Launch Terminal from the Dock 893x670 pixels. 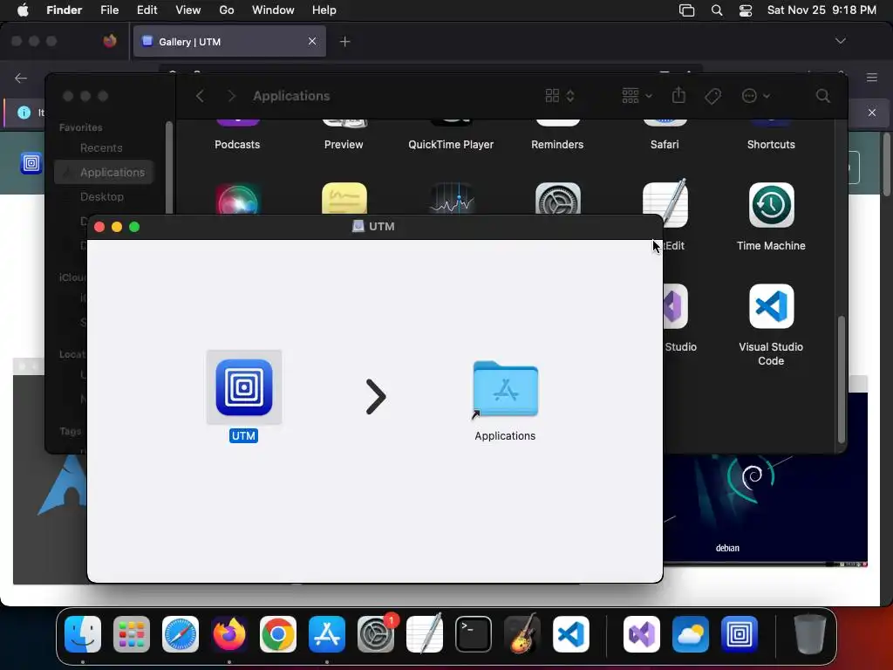pyautogui.click(x=474, y=634)
